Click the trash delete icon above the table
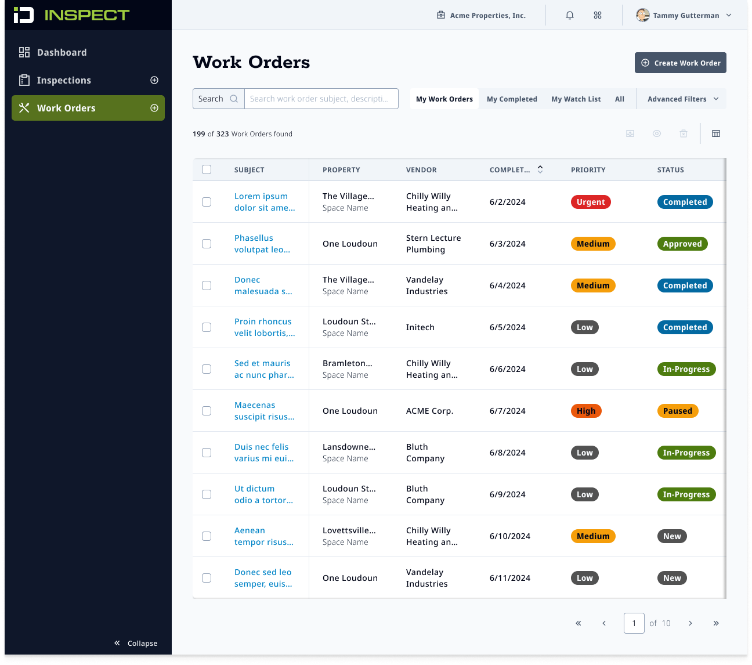This screenshot has width=752, height=665. [684, 133]
